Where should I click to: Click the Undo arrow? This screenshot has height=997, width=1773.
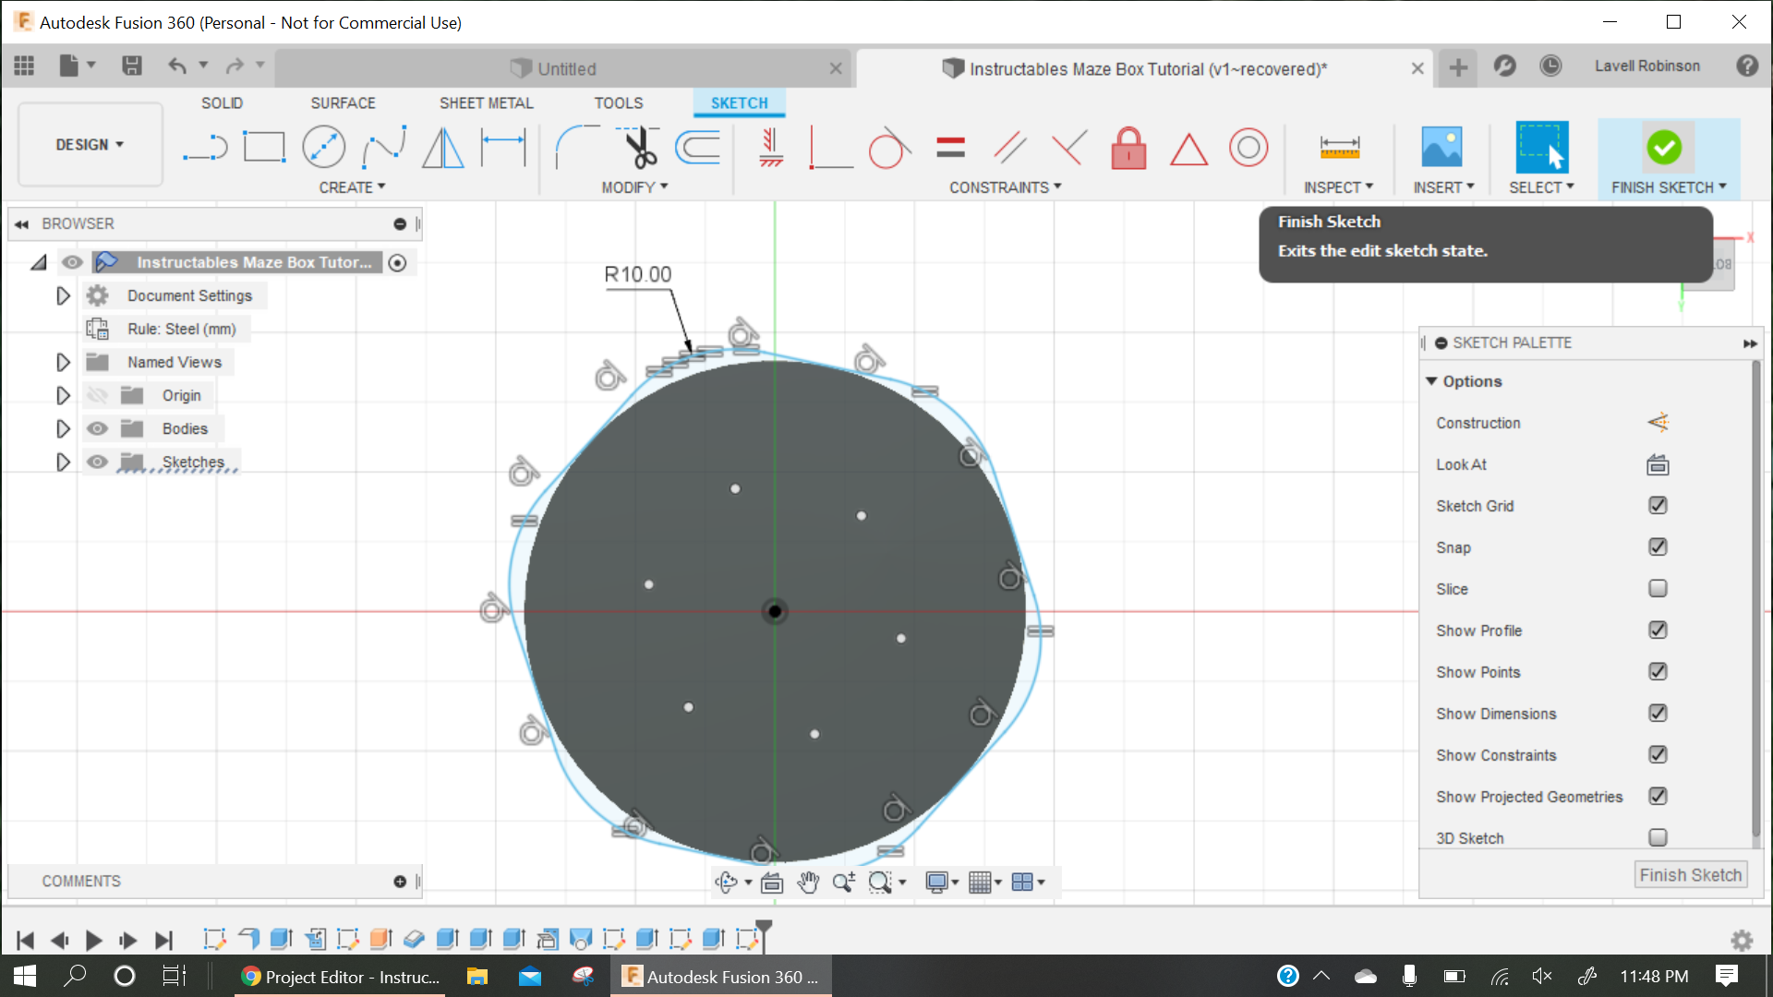177,66
